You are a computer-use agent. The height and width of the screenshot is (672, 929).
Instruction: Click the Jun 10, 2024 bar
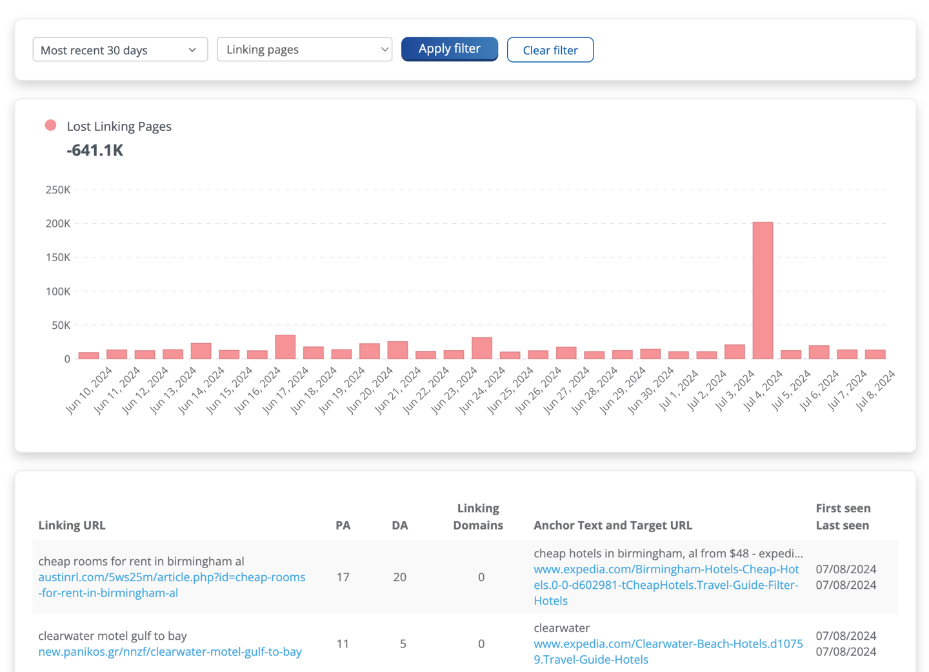[x=88, y=355]
